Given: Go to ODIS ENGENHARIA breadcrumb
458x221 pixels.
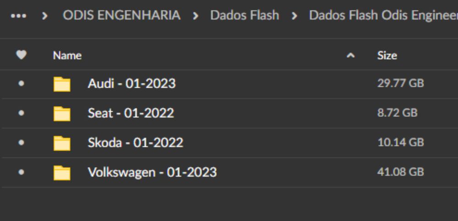Looking at the screenshot, I should click(x=121, y=15).
